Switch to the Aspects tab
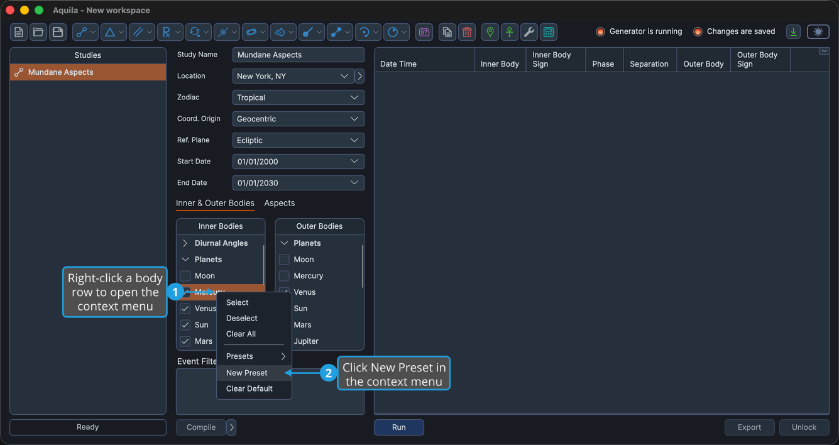This screenshot has height=445, width=839. tap(280, 203)
